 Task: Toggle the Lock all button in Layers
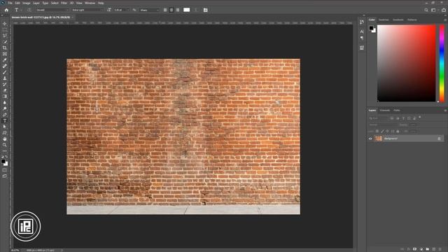tap(398, 131)
